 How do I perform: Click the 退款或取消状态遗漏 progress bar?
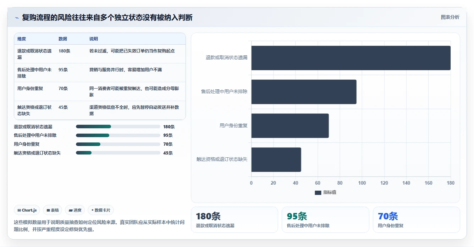click(x=118, y=127)
